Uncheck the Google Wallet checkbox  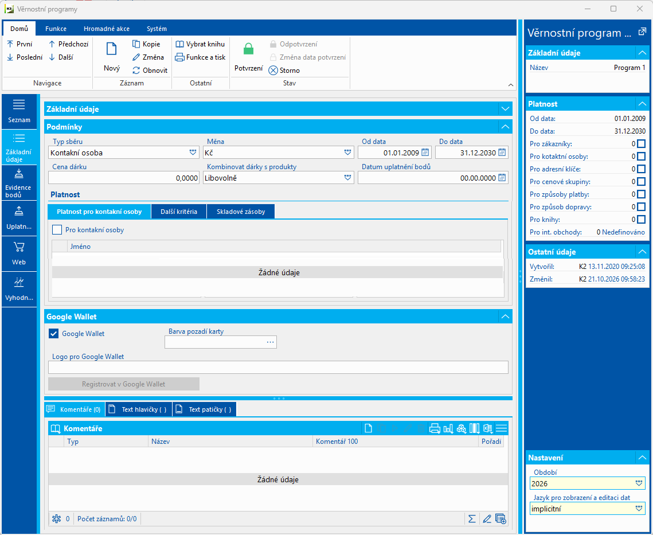tap(54, 333)
